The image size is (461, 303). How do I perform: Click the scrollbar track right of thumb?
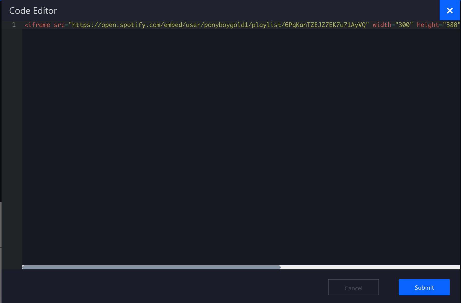pos(370,267)
